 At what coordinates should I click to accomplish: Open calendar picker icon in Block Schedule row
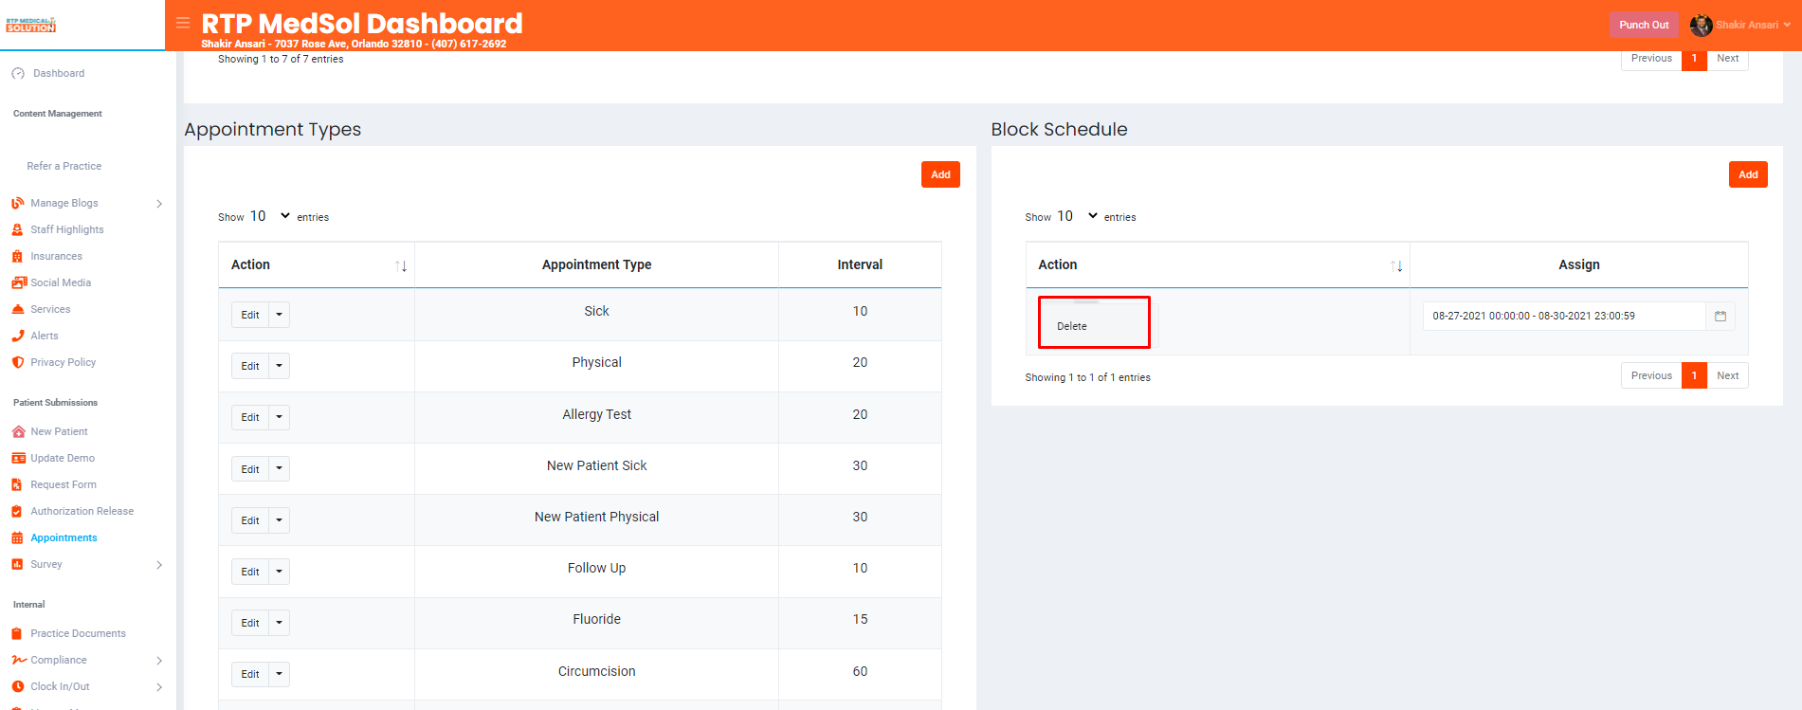coord(1720,317)
